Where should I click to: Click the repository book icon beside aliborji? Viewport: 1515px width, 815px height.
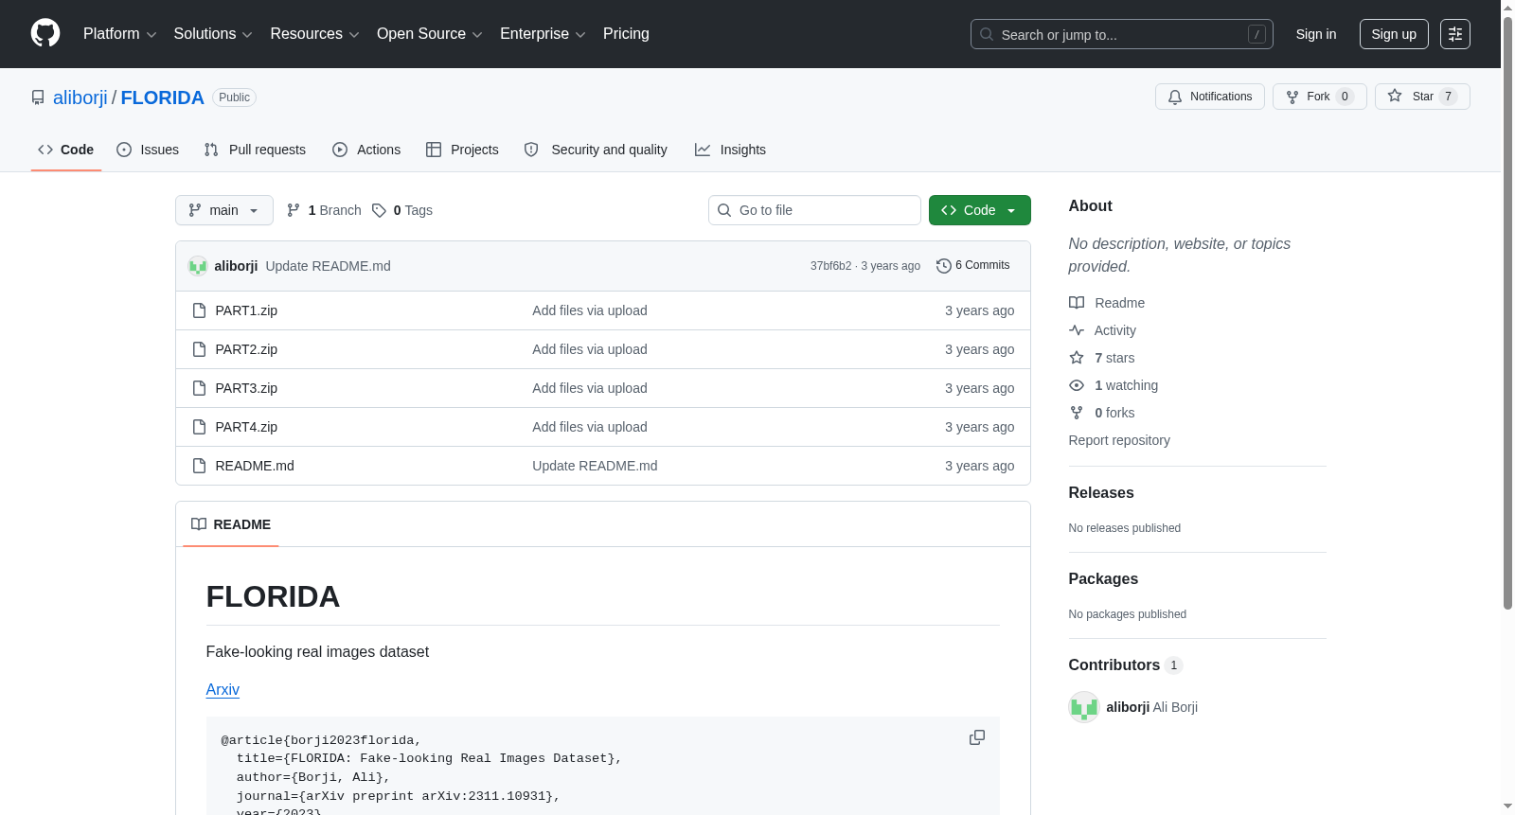tap(38, 97)
